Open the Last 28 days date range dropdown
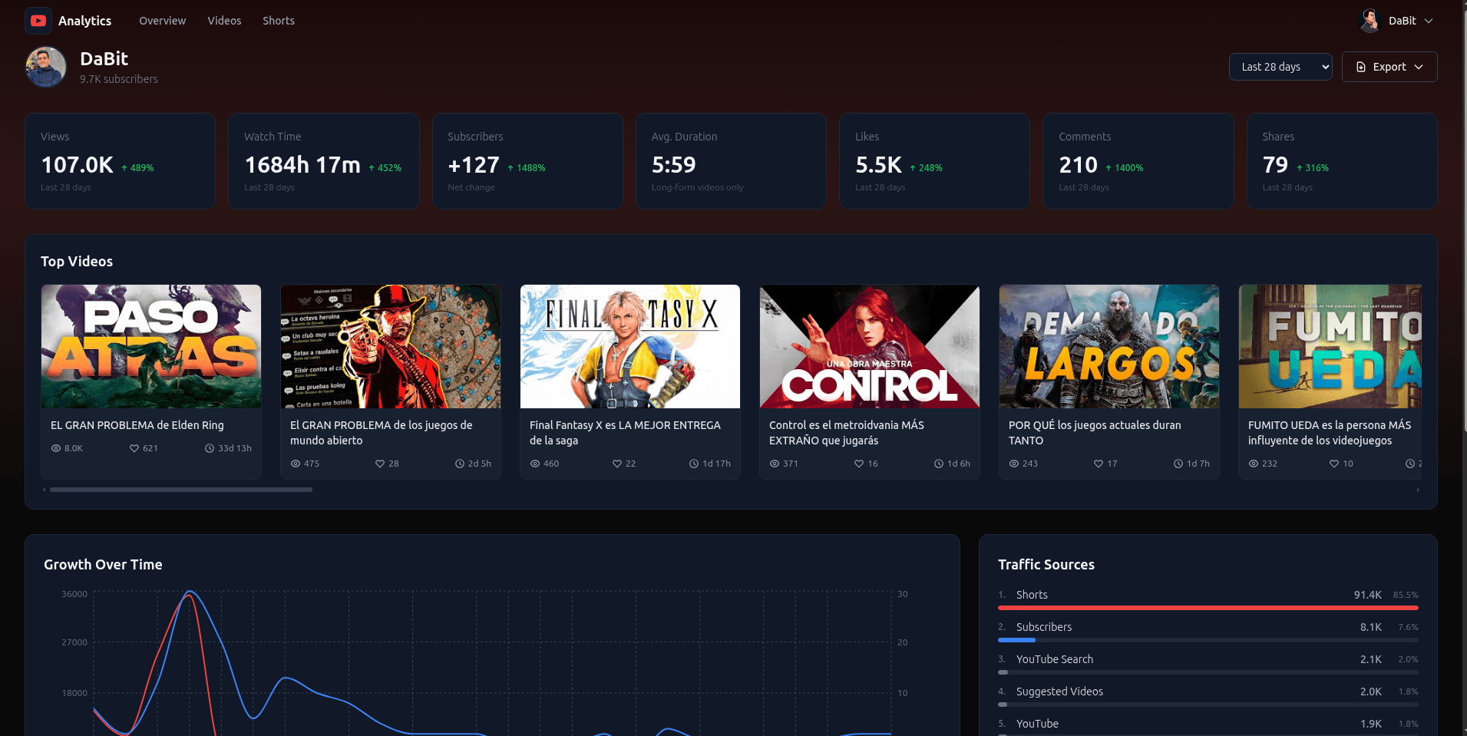1467x736 pixels. coord(1280,67)
